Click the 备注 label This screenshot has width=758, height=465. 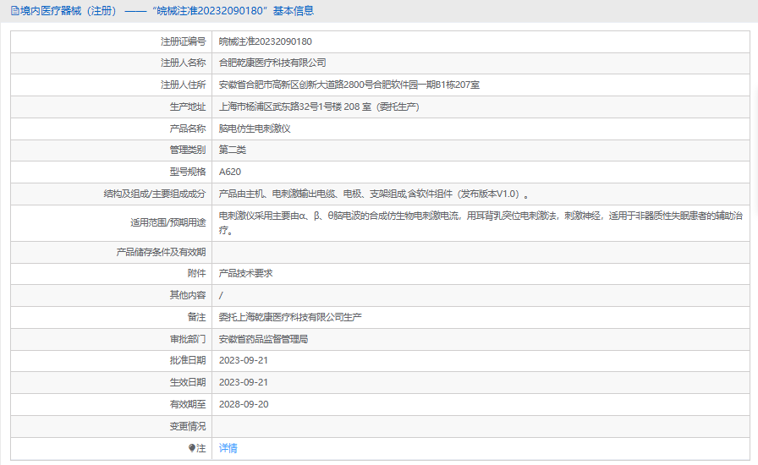click(197, 317)
